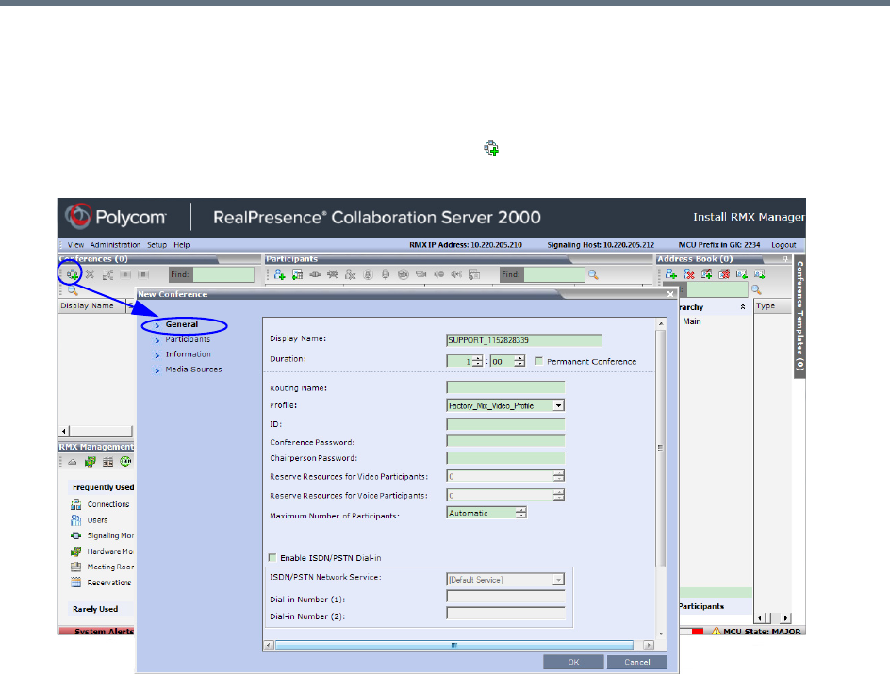Click the OK button
Viewport: 890px width, 674px height.
coord(573,662)
